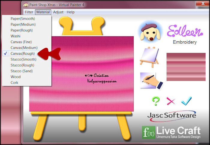
Task: Open the Help menu
Action: tap(70, 12)
